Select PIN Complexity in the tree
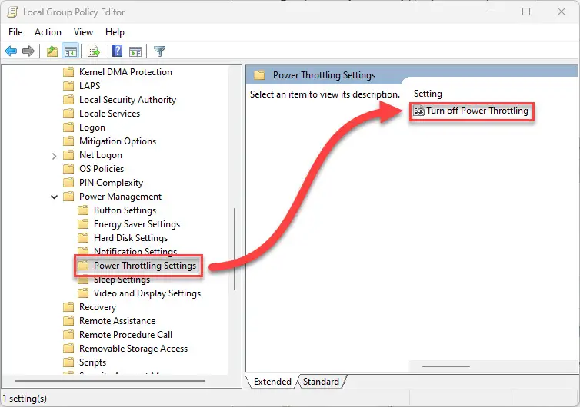This screenshot has height=407, width=580. [x=111, y=183]
